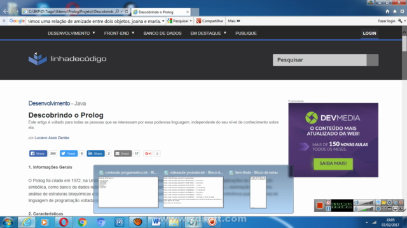Screen dimensions: 407x228
Task: Click Pesquisar button on Google toolbar
Action: [x=178, y=21]
